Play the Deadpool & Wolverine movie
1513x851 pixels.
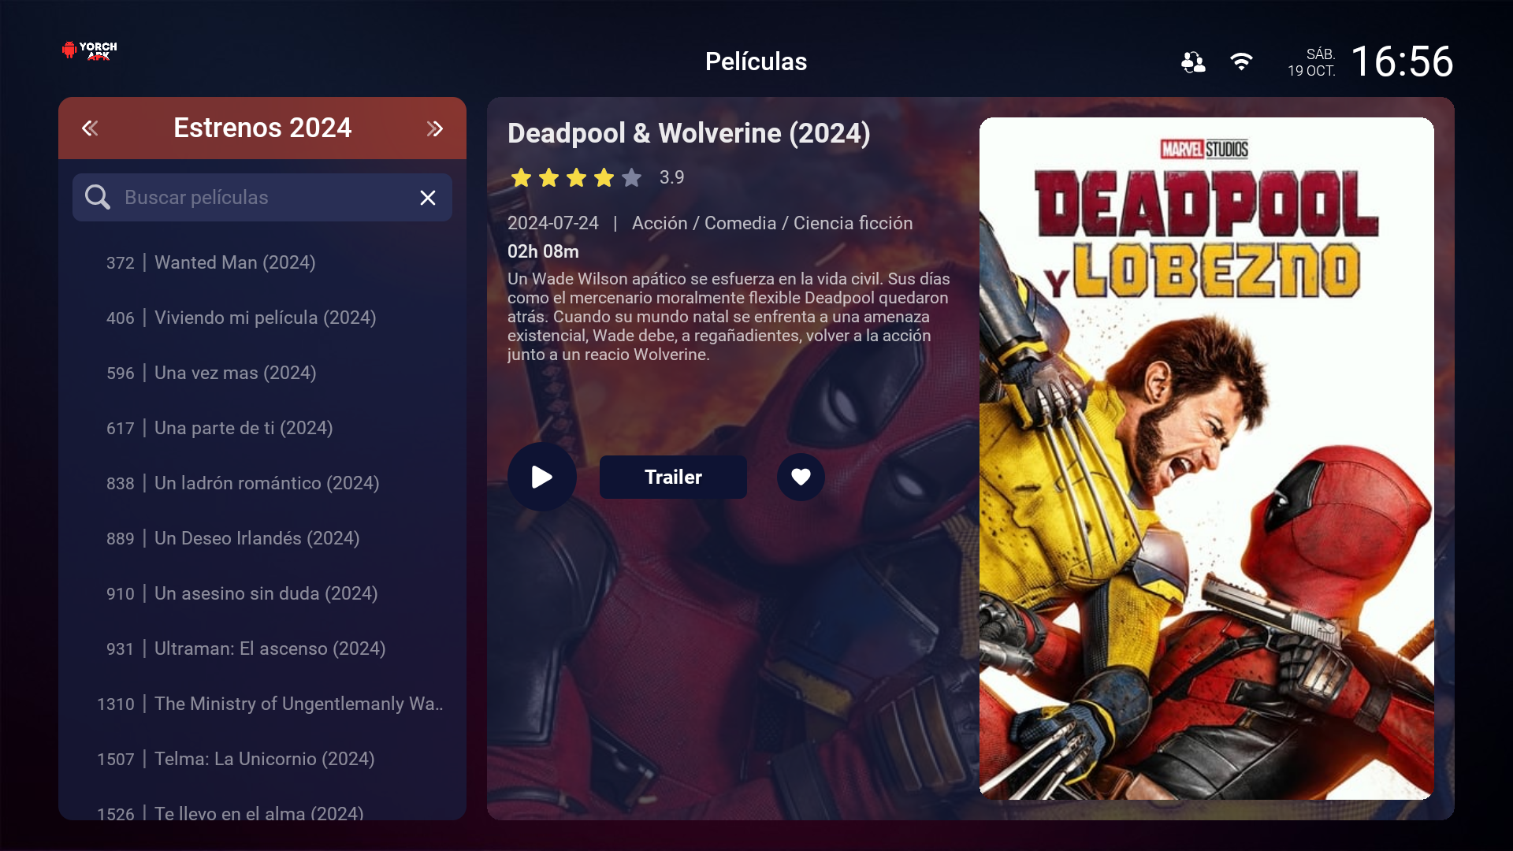pos(541,477)
